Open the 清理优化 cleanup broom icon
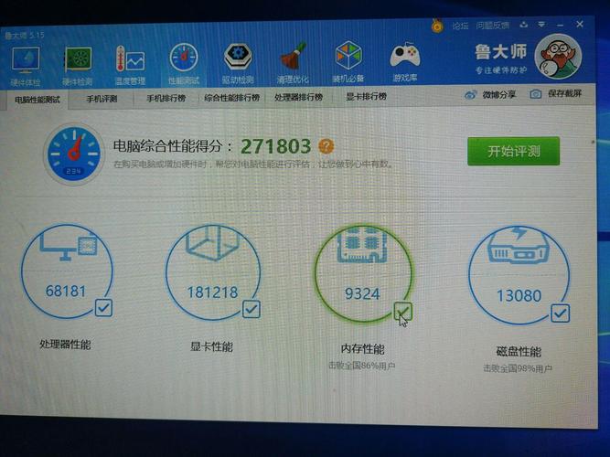This screenshot has height=457, width=610. (x=293, y=63)
